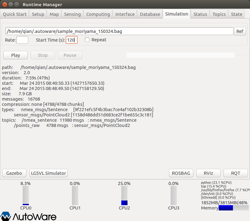Viewport: 250px width, 221px height.
Task: Click the 'messages: 16768' line
Action: pyautogui.click(x=21, y=99)
